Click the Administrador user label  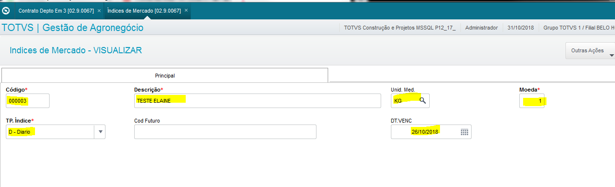pyautogui.click(x=481, y=28)
